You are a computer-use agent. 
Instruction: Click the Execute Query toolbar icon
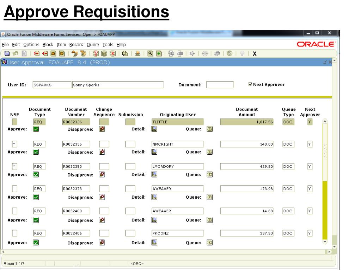tap(104, 54)
